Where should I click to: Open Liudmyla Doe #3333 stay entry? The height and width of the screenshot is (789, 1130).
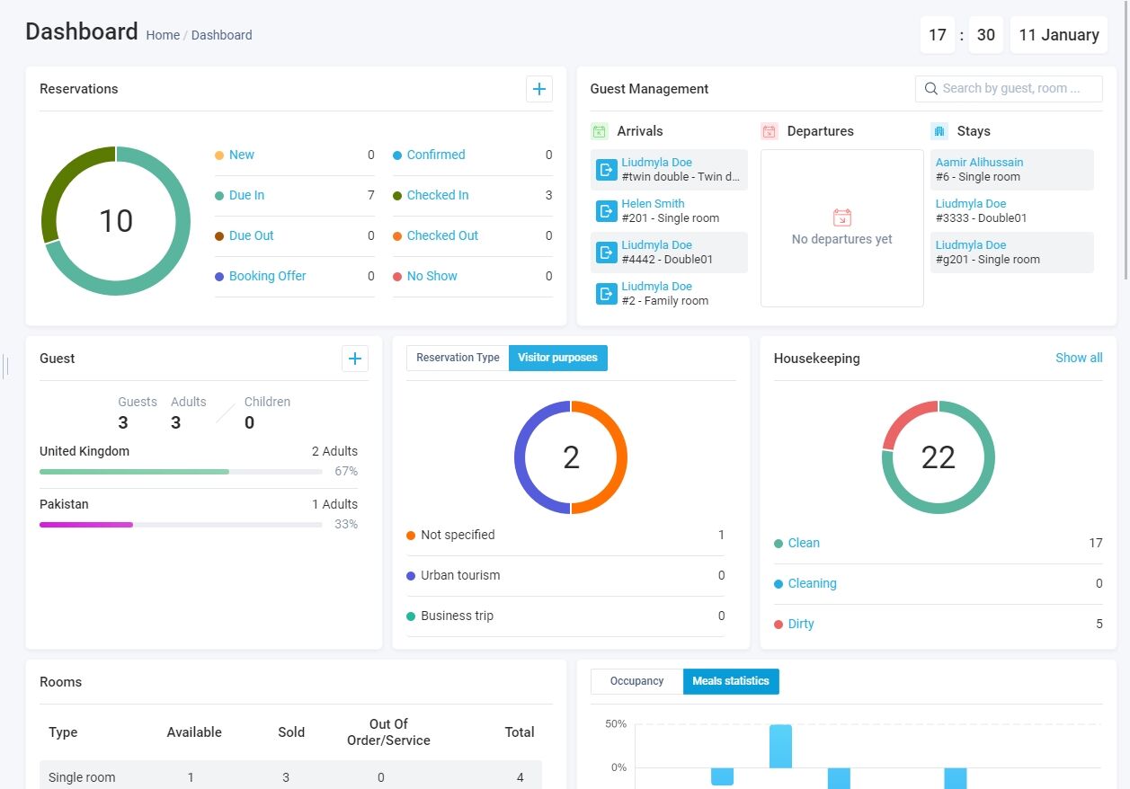pyautogui.click(x=1012, y=211)
